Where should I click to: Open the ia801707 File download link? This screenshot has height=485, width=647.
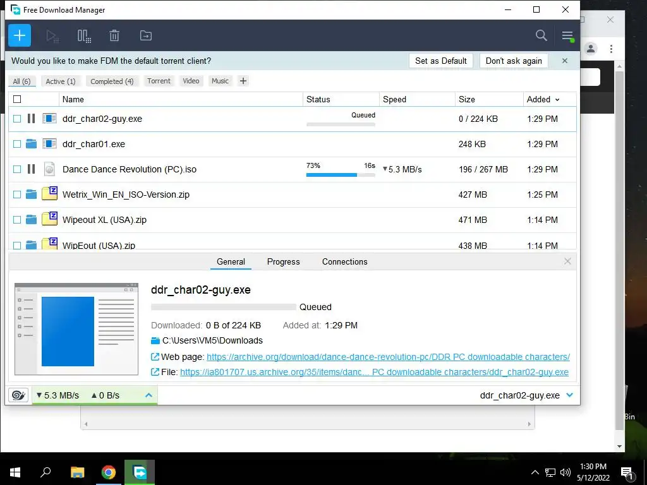[374, 372]
